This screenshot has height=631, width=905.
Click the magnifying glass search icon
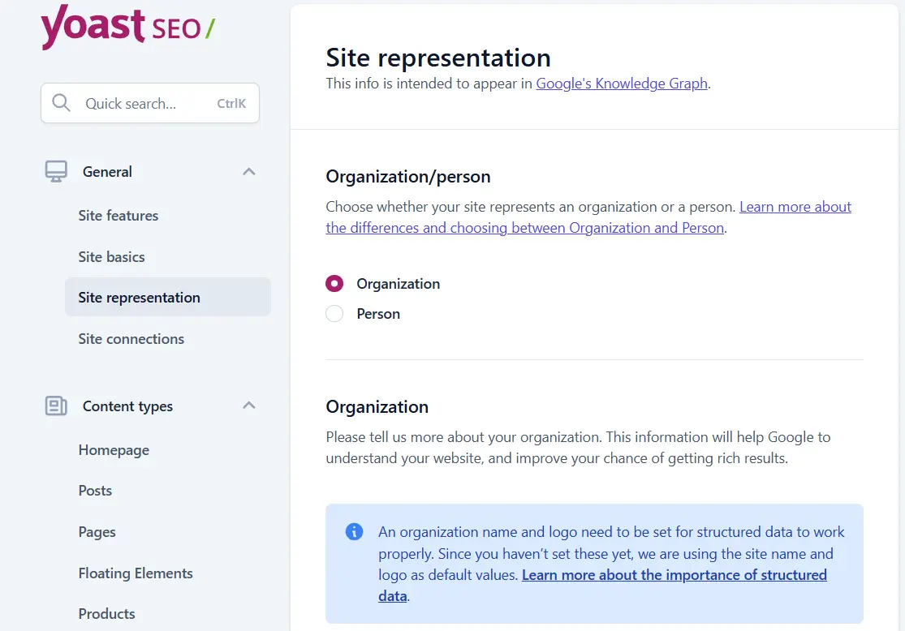(61, 102)
